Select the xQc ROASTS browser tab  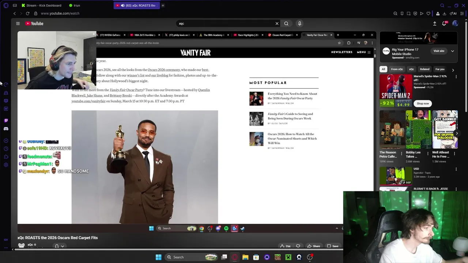coord(137,5)
